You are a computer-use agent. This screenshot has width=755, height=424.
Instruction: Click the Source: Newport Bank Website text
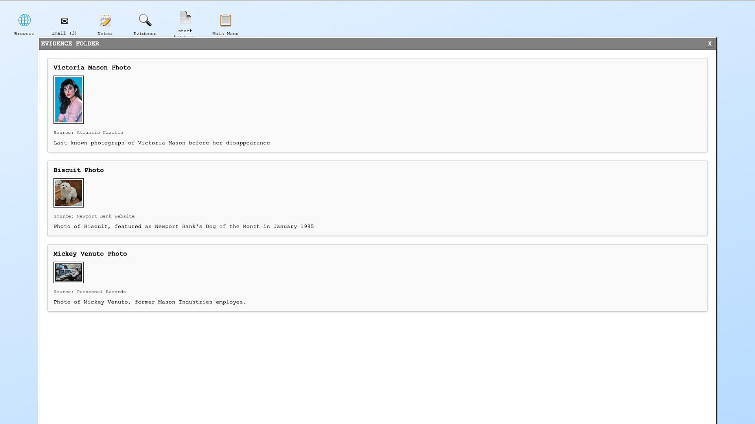point(94,216)
